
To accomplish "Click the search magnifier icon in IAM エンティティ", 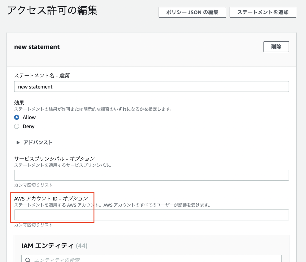I will point(28,260).
